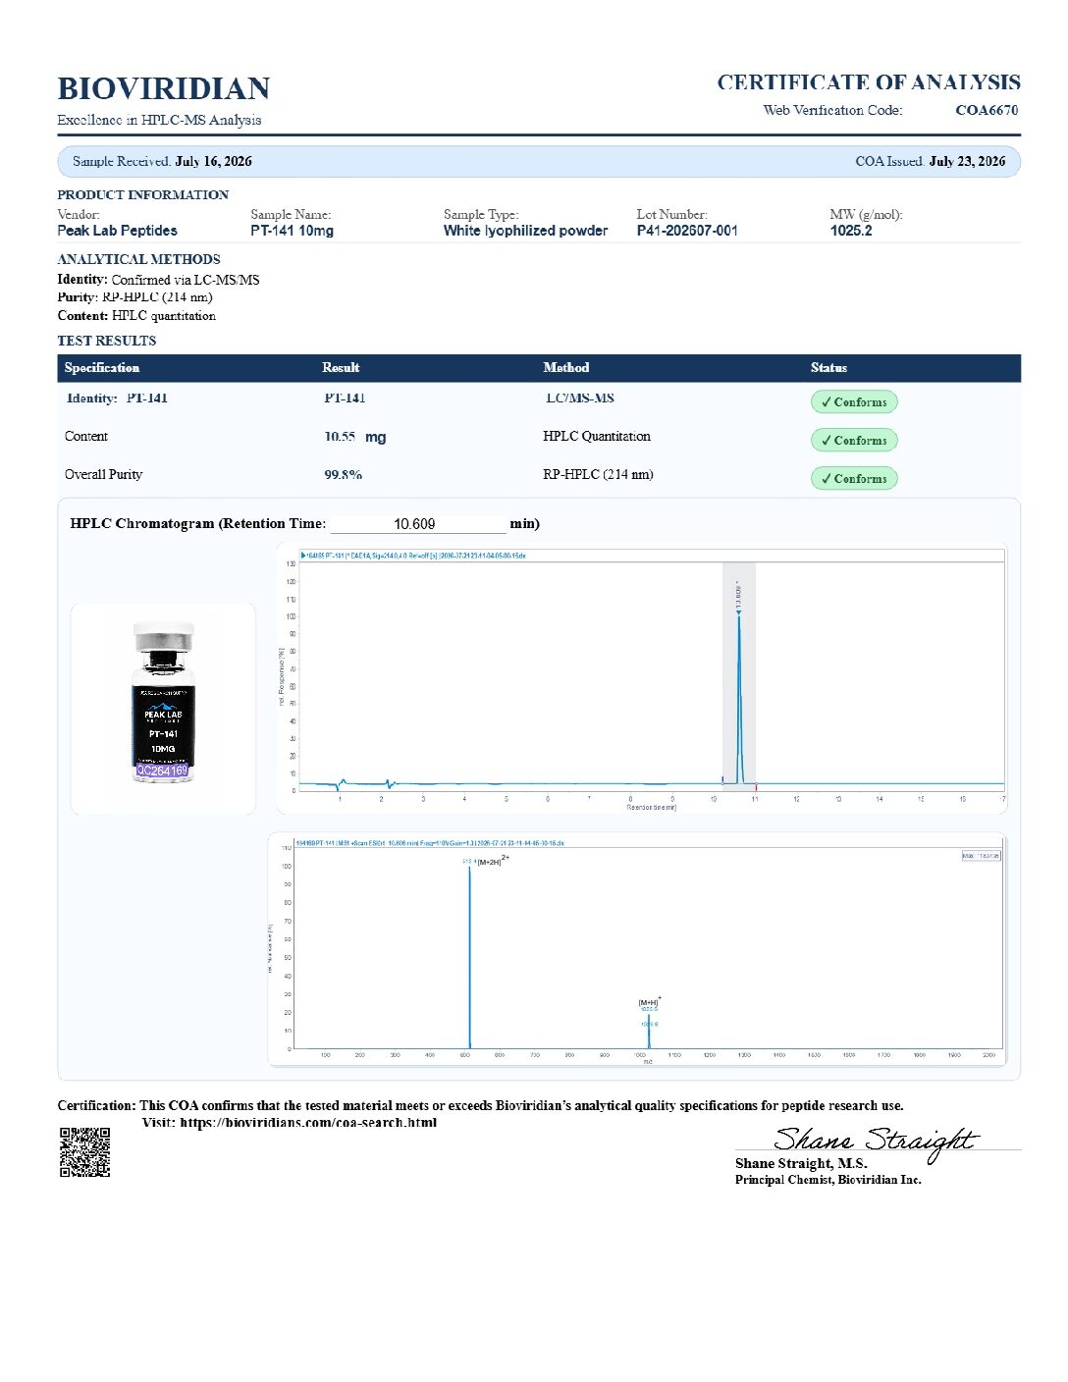Click the Certification statement text
This screenshot has height=1382, width=1068.
point(480,1105)
